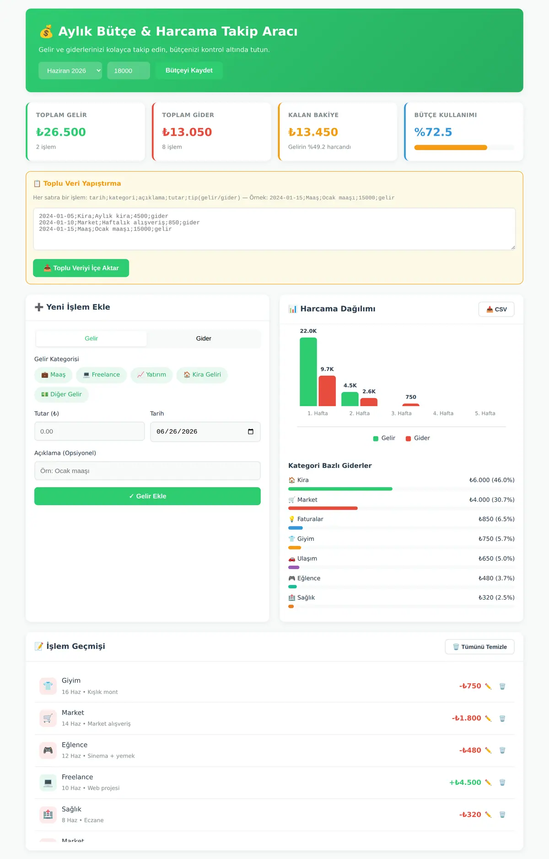
Task: Choose the Yatırım category chip
Action: [x=151, y=375]
